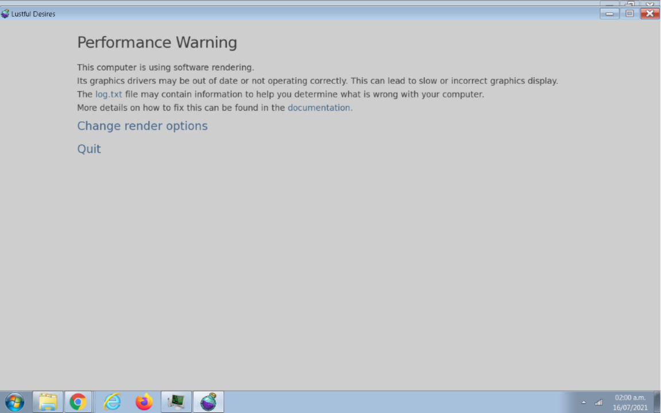The image size is (661, 413).
Task: Click the Show desktop strip
Action: (657, 402)
